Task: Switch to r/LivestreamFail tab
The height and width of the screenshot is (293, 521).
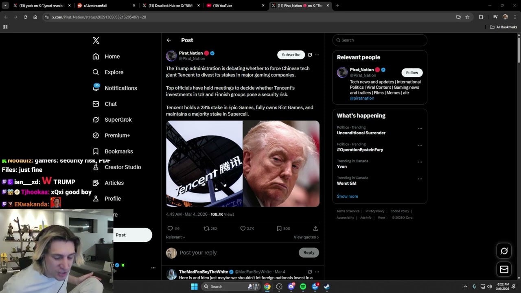Action: (107, 6)
